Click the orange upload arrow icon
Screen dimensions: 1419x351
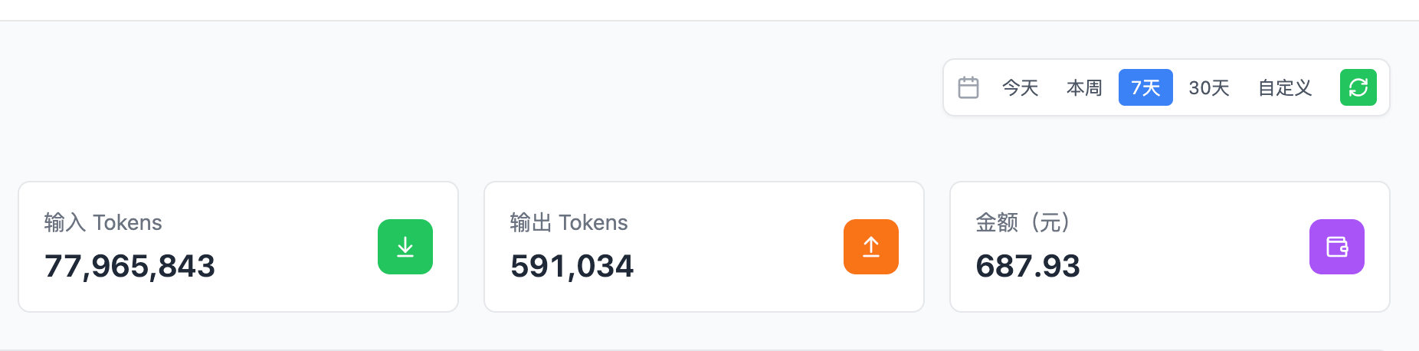pyautogui.click(x=870, y=247)
